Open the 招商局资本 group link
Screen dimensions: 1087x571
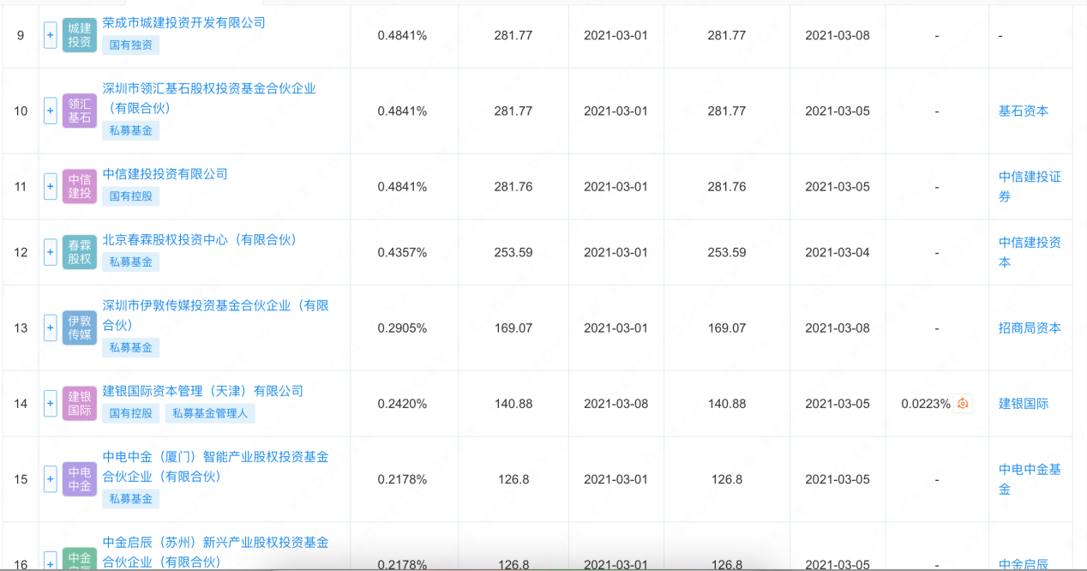pyautogui.click(x=1030, y=328)
